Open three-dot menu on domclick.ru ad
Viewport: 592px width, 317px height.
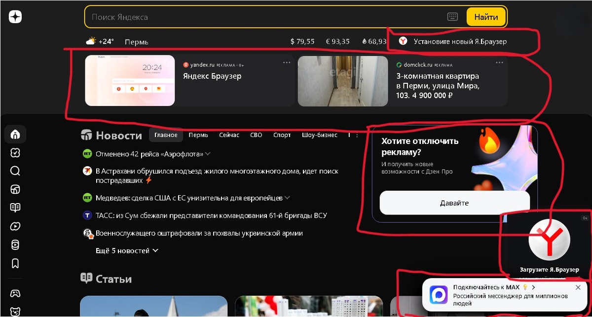(x=499, y=63)
